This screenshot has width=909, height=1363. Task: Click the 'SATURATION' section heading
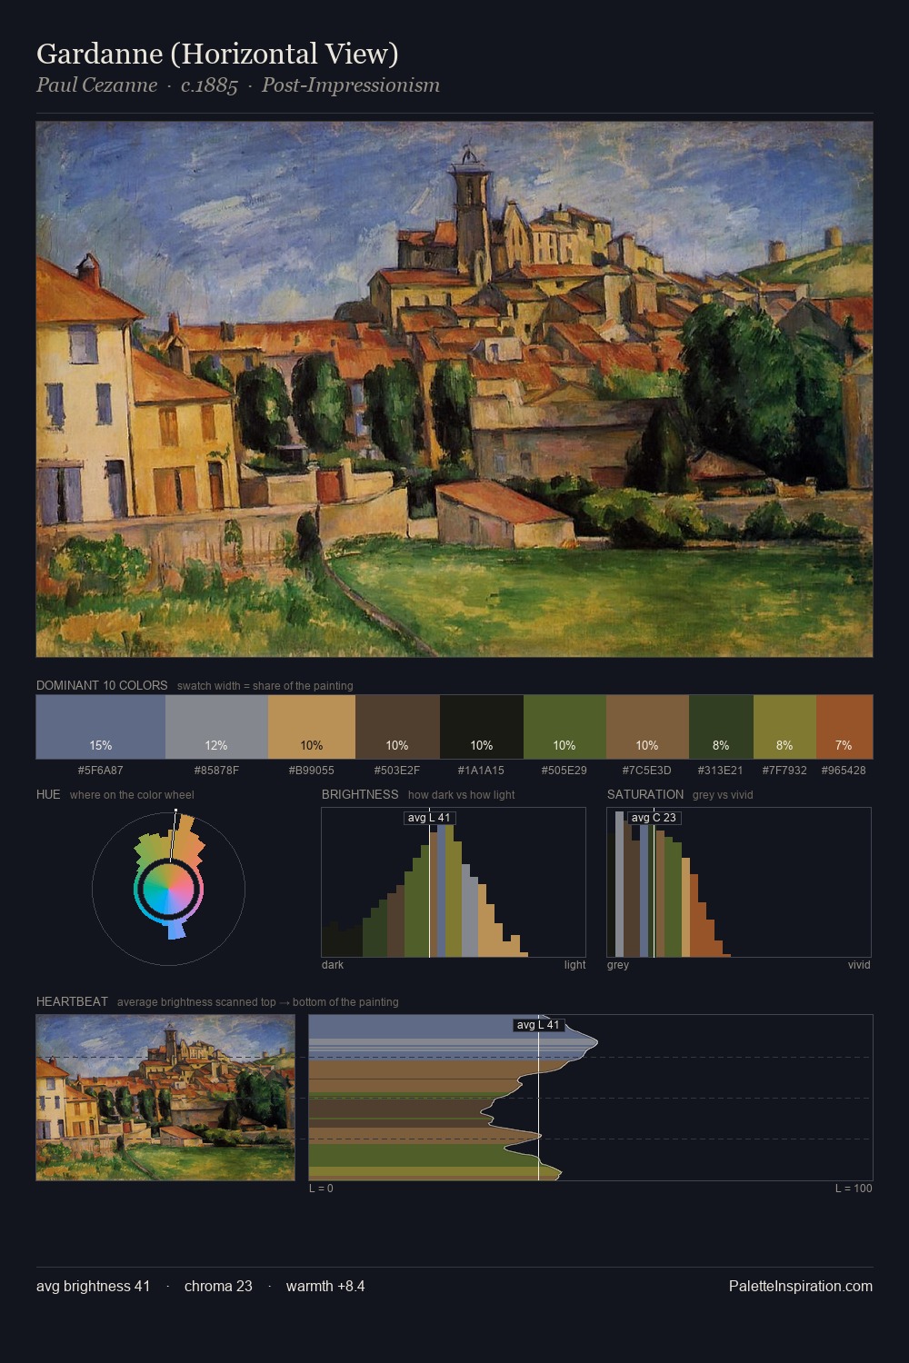click(x=645, y=794)
